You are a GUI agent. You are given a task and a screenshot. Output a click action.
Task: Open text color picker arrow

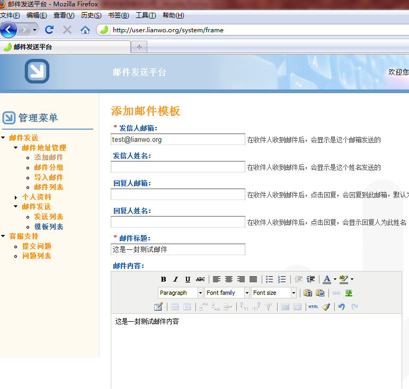335,279
